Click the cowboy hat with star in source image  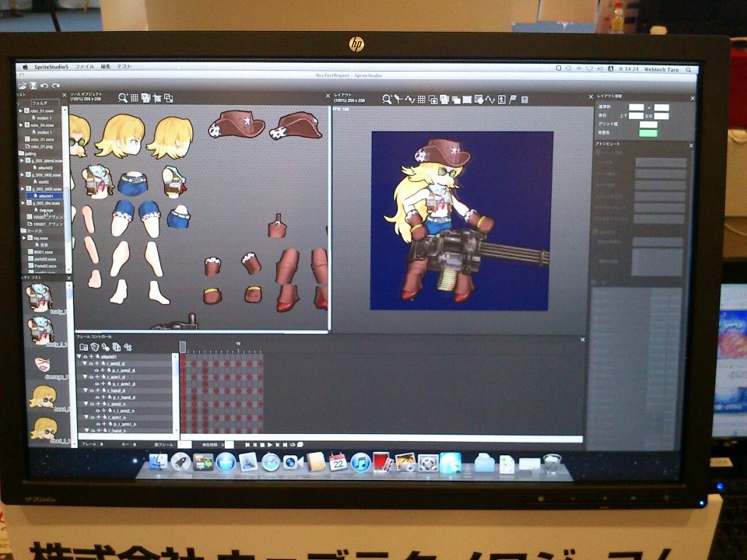coord(237,124)
